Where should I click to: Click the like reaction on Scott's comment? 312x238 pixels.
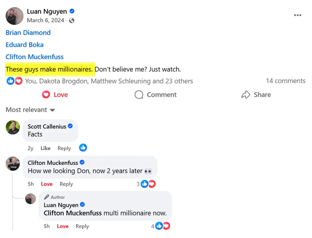point(83,148)
